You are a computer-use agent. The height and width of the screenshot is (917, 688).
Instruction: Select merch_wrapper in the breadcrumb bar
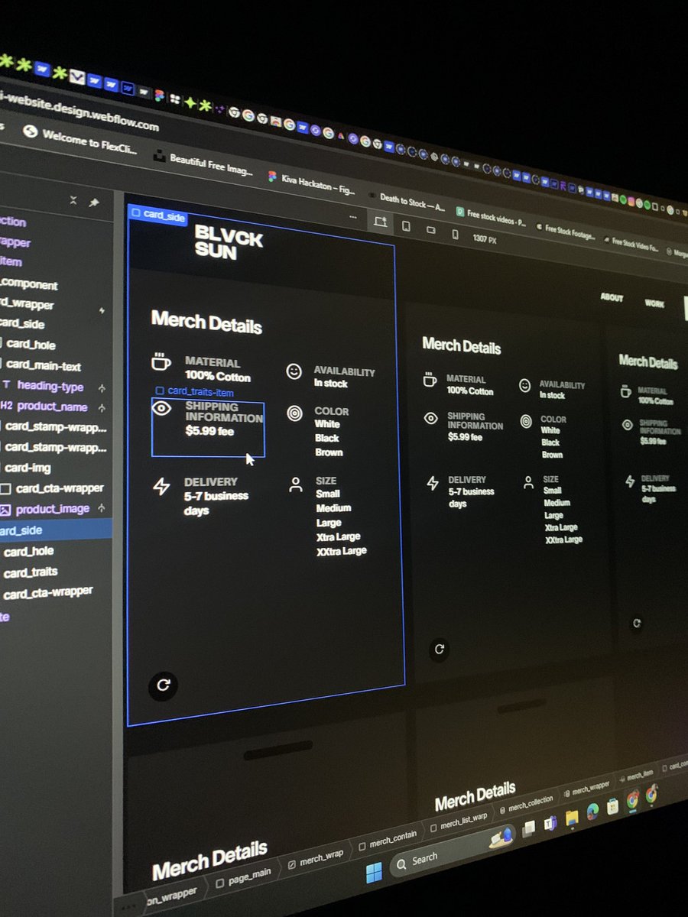(587, 789)
